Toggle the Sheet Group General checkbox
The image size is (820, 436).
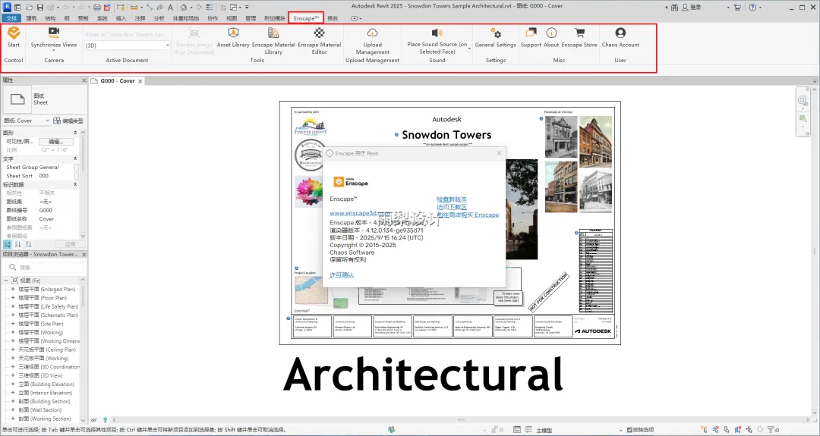[77, 167]
